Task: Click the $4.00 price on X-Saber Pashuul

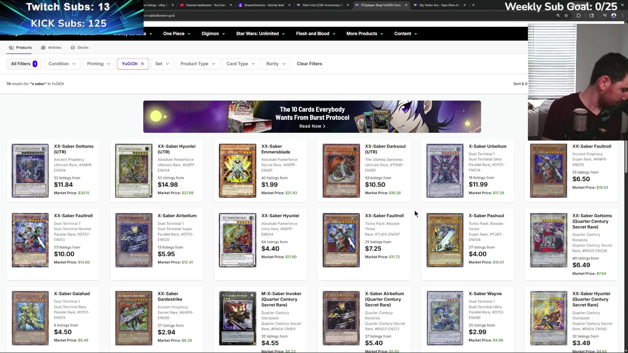Action: click(x=477, y=254)
